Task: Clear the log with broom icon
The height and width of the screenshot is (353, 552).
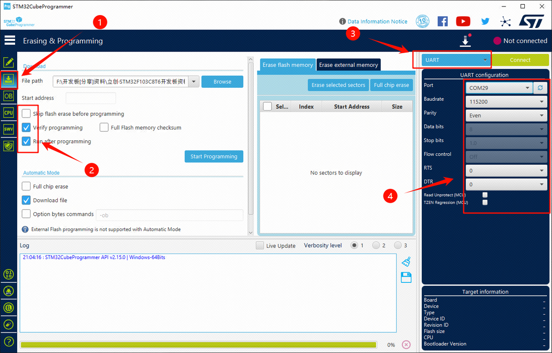Action: click(406, 262)
